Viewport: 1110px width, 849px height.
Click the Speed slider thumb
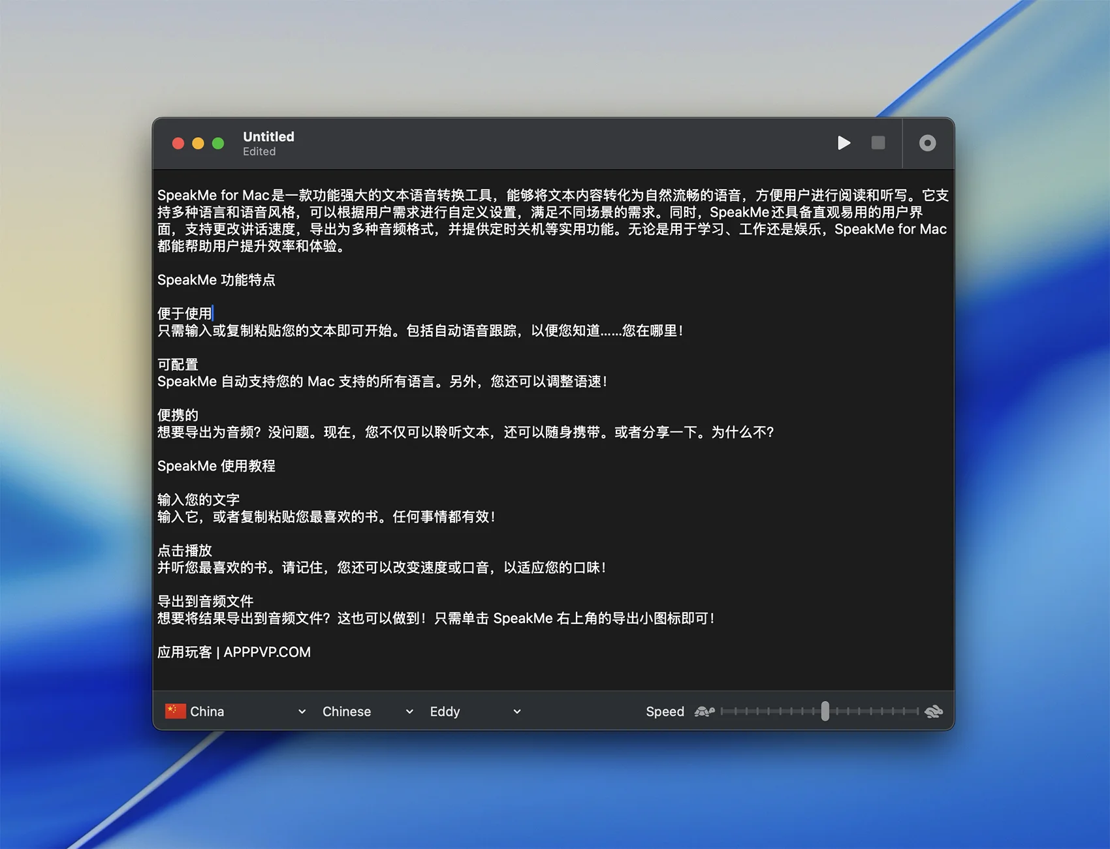(x=825, y=711)
